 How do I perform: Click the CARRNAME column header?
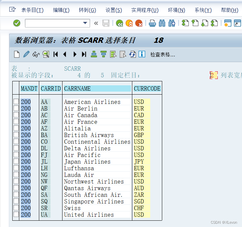(97, 89)
